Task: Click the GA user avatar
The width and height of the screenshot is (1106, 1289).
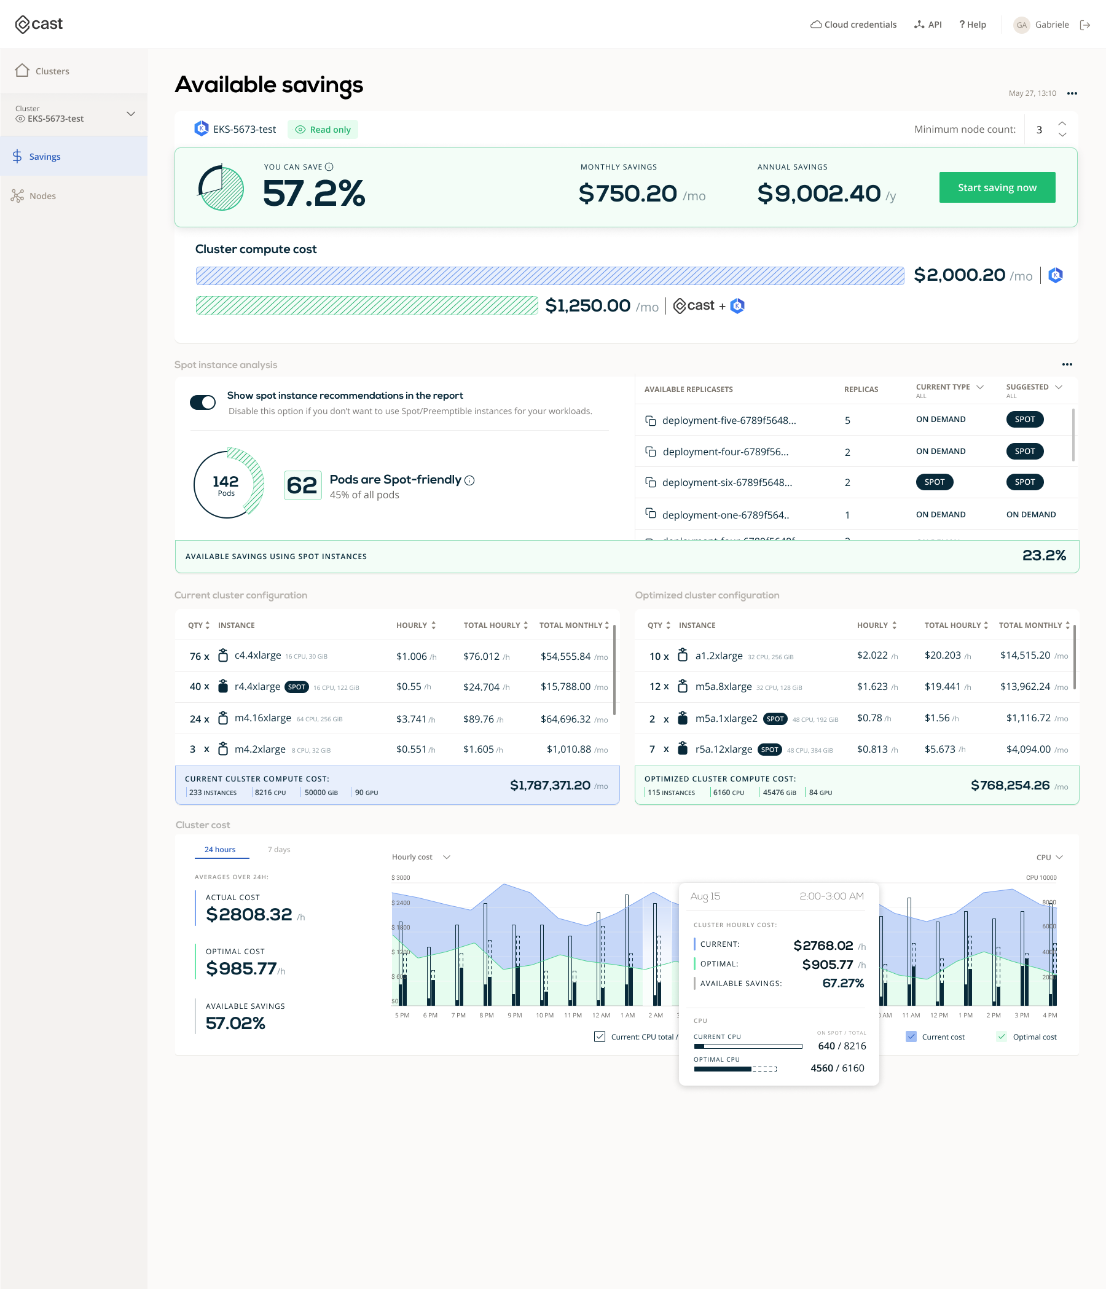Action: click(x=1021, y=25)
